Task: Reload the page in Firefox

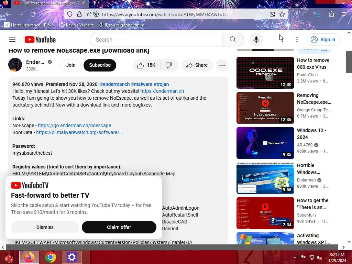Action: [33, 14]
